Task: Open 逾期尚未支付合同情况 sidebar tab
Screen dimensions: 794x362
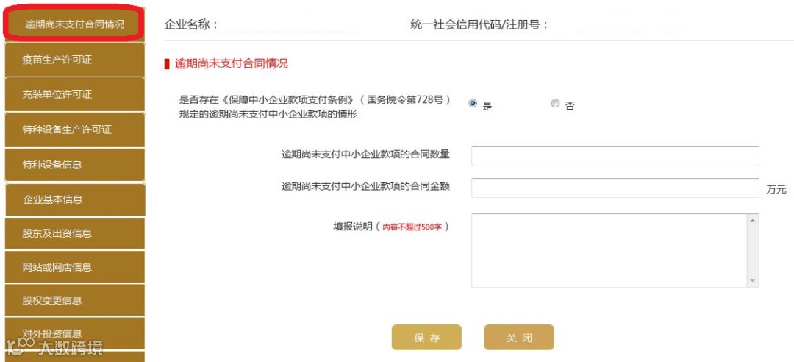Action: coord(74,24)
